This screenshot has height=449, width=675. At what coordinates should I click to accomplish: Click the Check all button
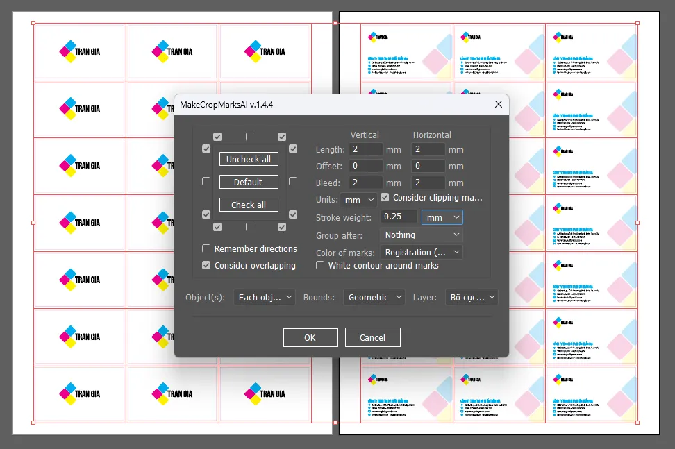coord(249,205)
